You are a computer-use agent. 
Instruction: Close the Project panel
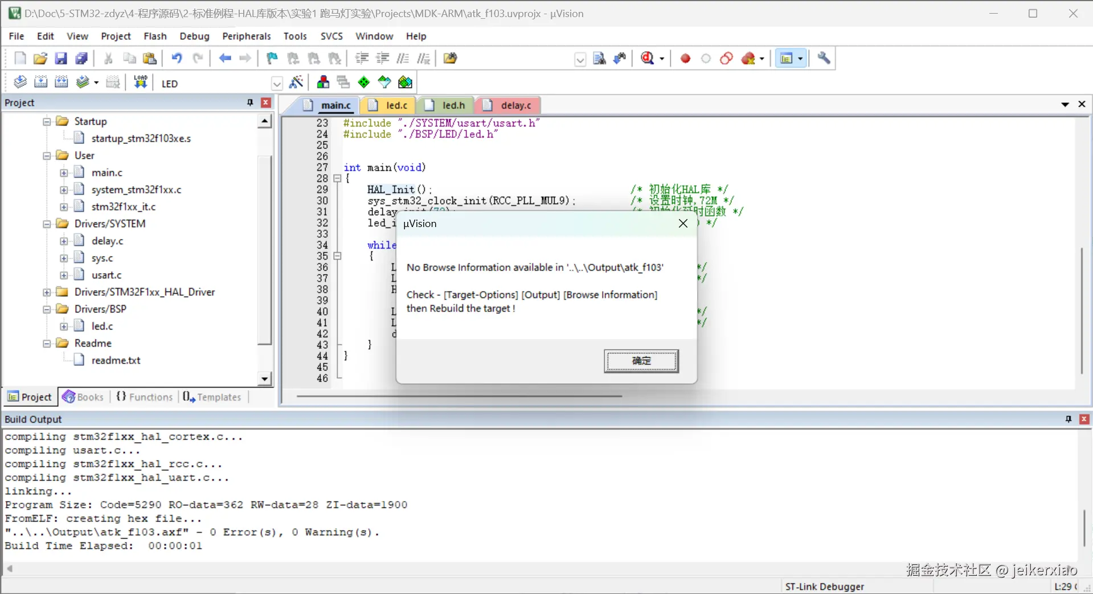265,102
